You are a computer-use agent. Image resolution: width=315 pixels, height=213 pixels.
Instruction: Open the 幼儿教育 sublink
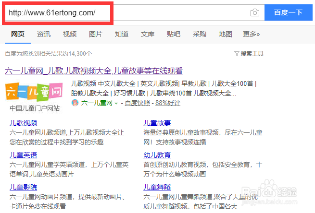[157, 155]
